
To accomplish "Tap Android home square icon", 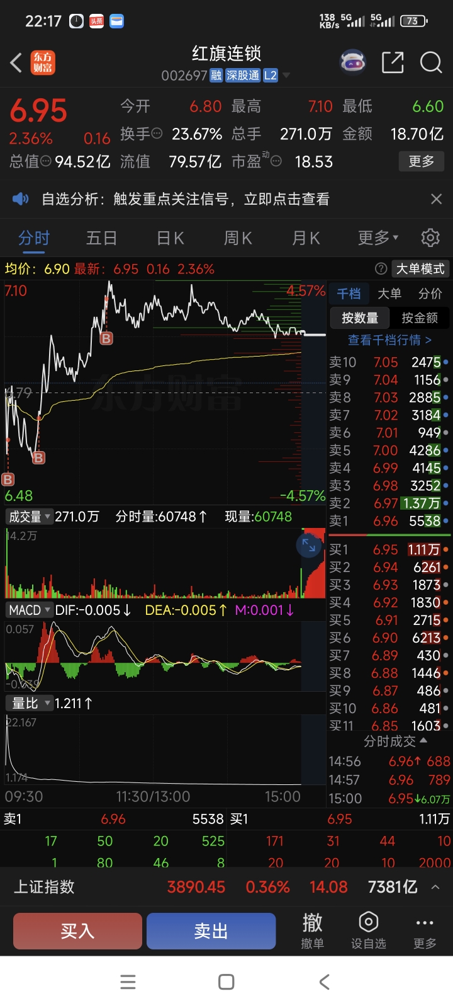I will coord(226,982).
